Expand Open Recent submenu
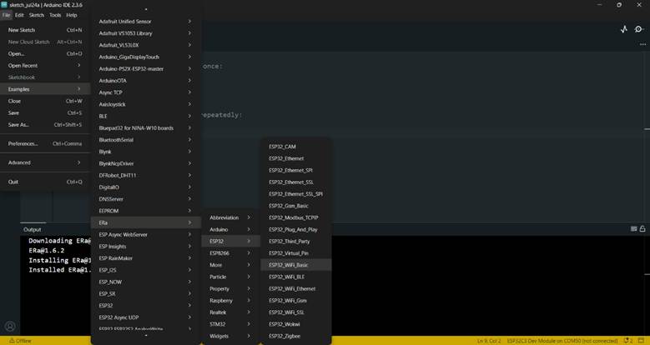650x345 pixels. (45, 66)
